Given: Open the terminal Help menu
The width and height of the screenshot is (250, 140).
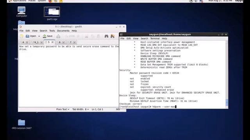Looking at the screenshot, I should click(x=164, y=38).
